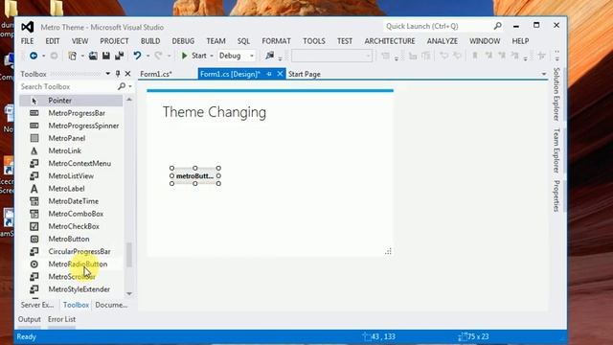Select CircularProgressBar in the Toolbox
This screenshot has height=345, width=613.
(x=71, y=251)
